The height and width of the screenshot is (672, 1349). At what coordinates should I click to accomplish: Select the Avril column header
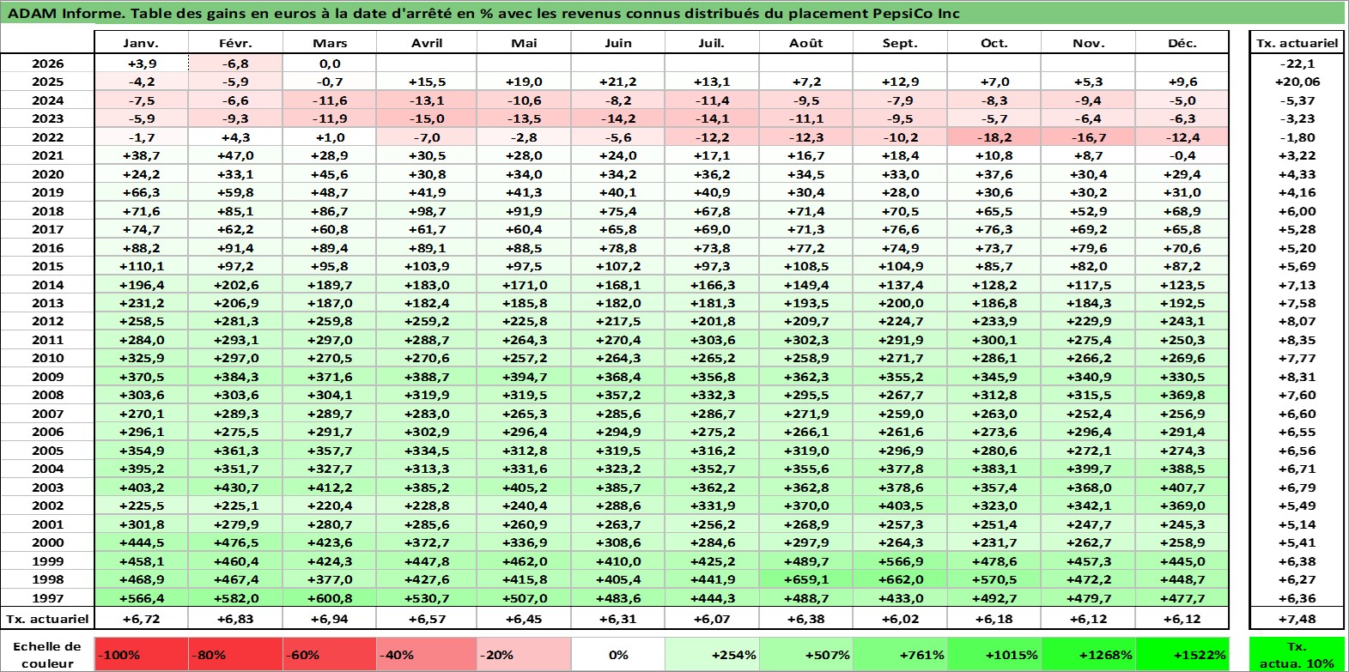(x=427, y=43)
